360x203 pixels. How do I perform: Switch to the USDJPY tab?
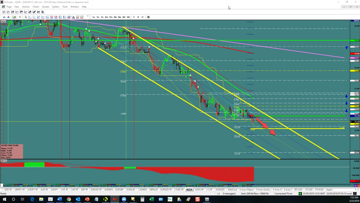(x=54, y=190)
